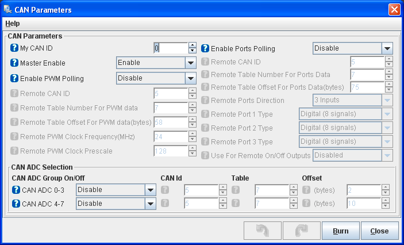Click help icon for Enable PWM Polling

[15, 78]
